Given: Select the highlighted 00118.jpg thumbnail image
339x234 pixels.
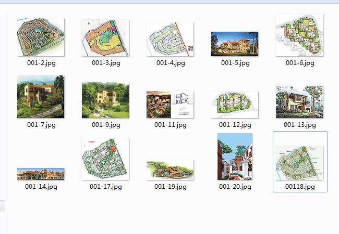Looking at the screenshot, I should 299,163.
